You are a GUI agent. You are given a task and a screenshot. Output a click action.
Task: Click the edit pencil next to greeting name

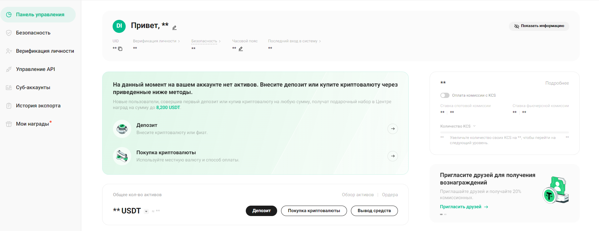175,28
